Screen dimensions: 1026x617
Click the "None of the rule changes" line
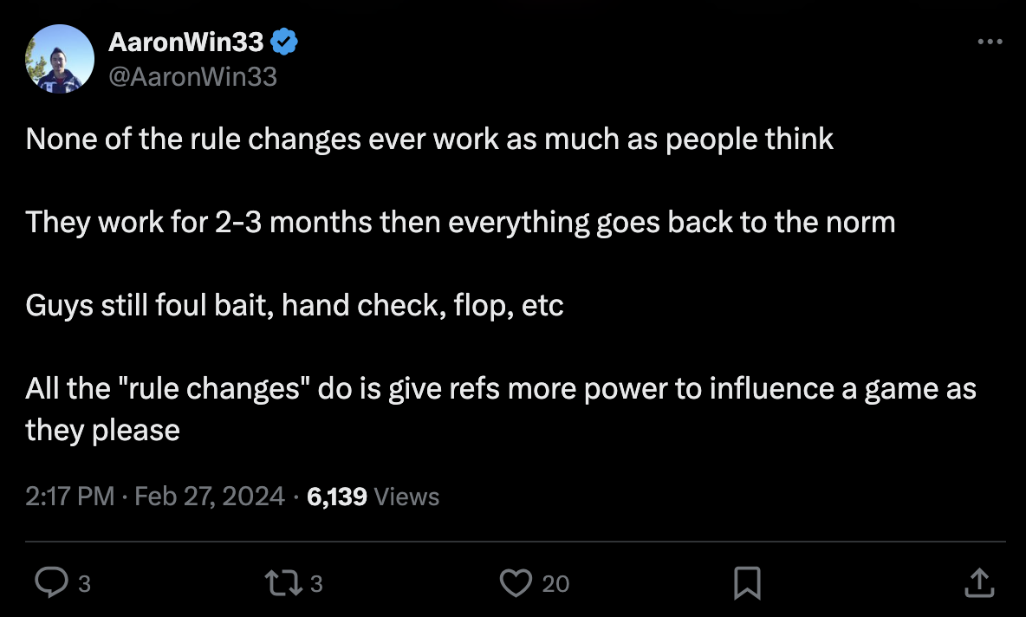430,139
